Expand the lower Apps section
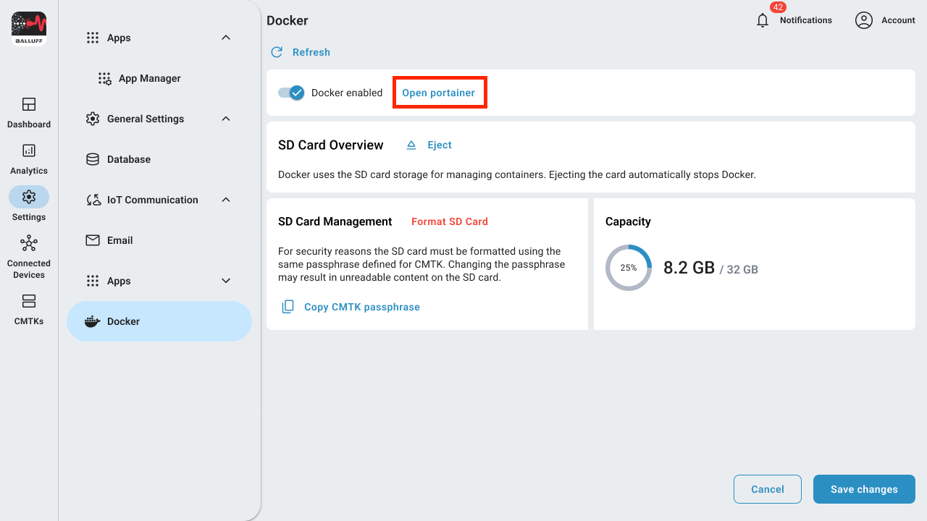Viewport: 927px width, 521px height. click(225, 281)
